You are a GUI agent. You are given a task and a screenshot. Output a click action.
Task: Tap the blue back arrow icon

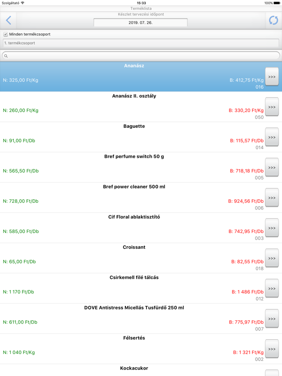9,21
